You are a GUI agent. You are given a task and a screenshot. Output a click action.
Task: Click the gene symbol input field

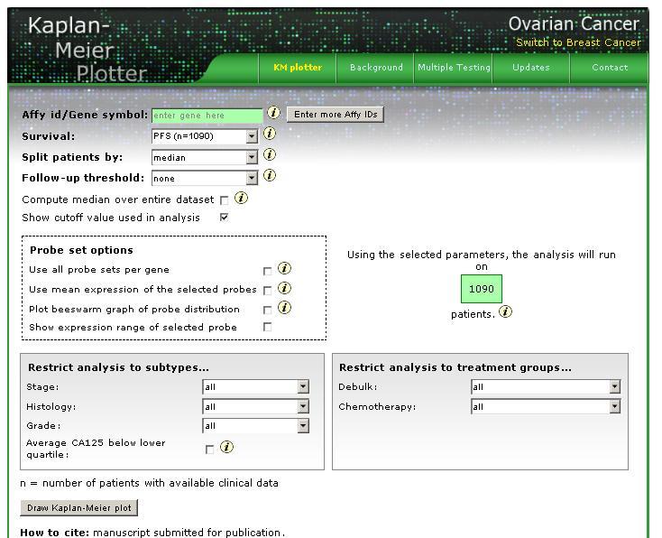207,116
